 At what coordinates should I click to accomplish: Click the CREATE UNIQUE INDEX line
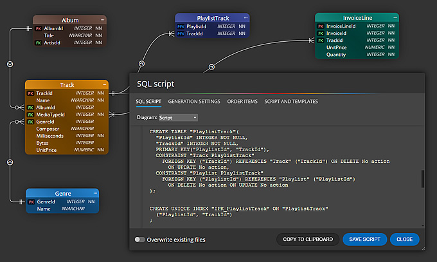point(238,209)
